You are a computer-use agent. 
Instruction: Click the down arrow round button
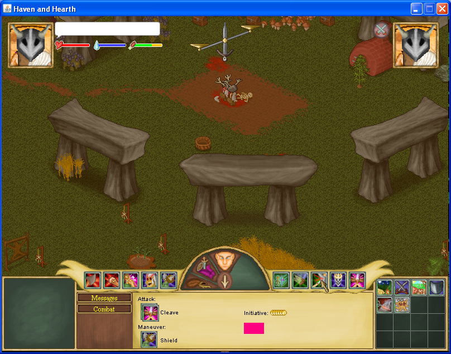[x=224, y=281]
